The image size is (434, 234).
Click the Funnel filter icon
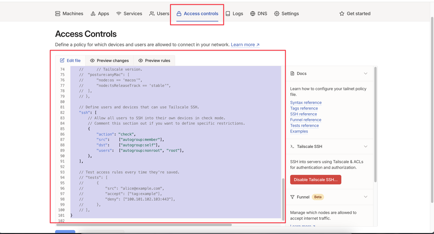[293, 197]
